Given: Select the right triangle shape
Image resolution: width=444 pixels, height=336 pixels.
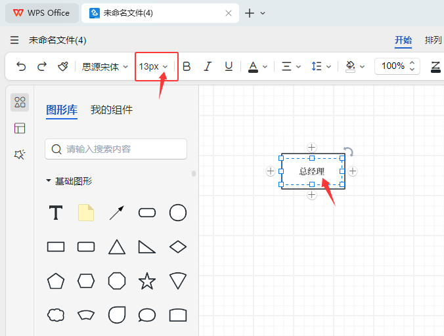Looking at the screenshot, I should [x=147, y=247].
